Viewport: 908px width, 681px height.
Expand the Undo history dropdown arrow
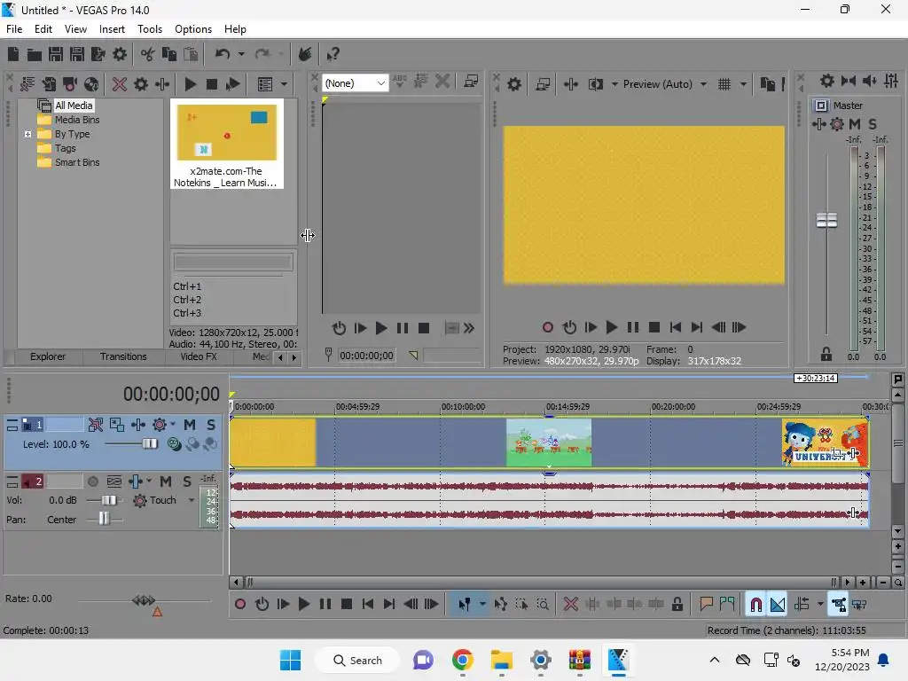[x=241, y=54]
